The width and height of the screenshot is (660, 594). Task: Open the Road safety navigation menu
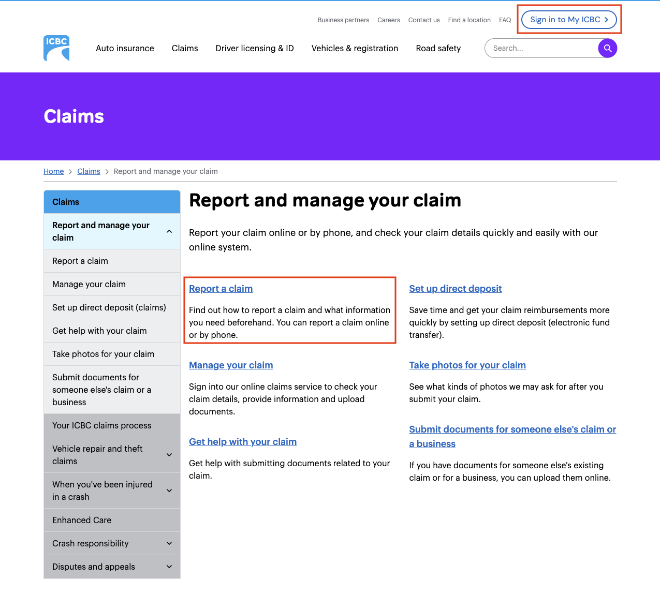(438, 48)
